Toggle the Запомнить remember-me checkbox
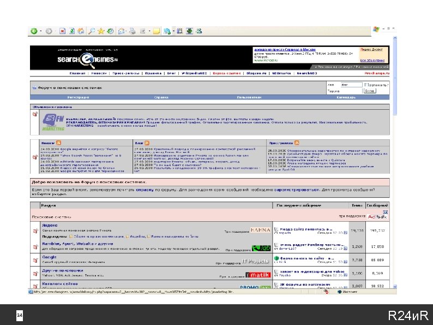Image resolution: width=433 pixels, height=325 pixels. point(366,85)
